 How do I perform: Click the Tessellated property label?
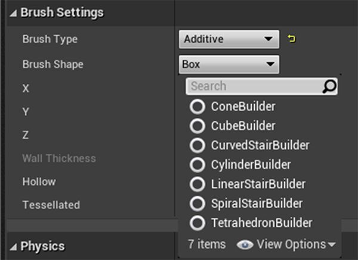51,205
